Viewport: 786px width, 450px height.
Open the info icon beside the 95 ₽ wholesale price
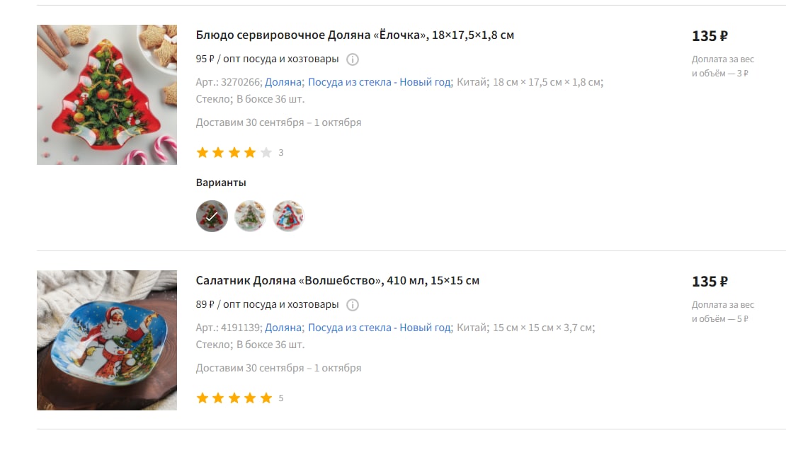tap(353, 59)
